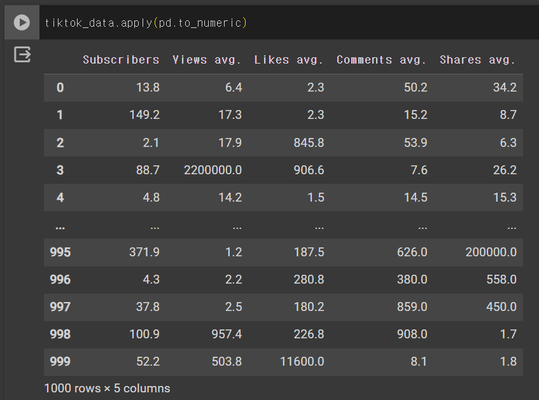Click the value 226.8 in Likes avg.
539x400 pixels.
tap(309, 334)
